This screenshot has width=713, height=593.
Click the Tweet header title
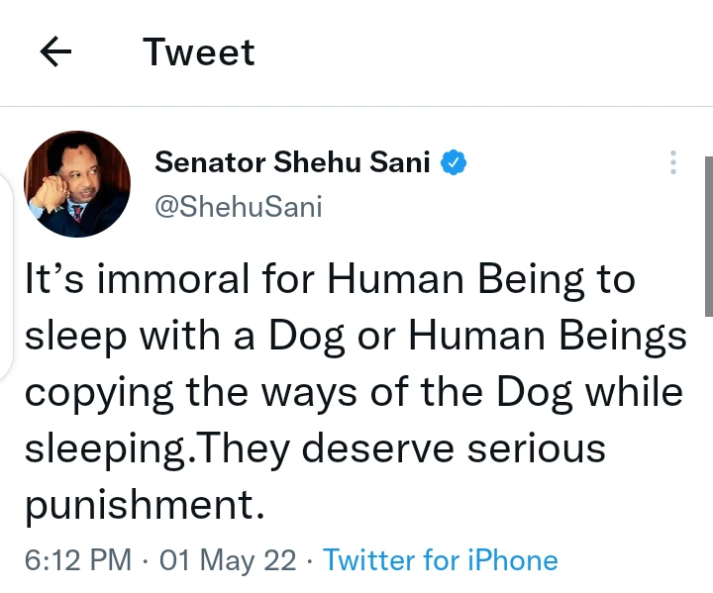click(x=199, y=52)
